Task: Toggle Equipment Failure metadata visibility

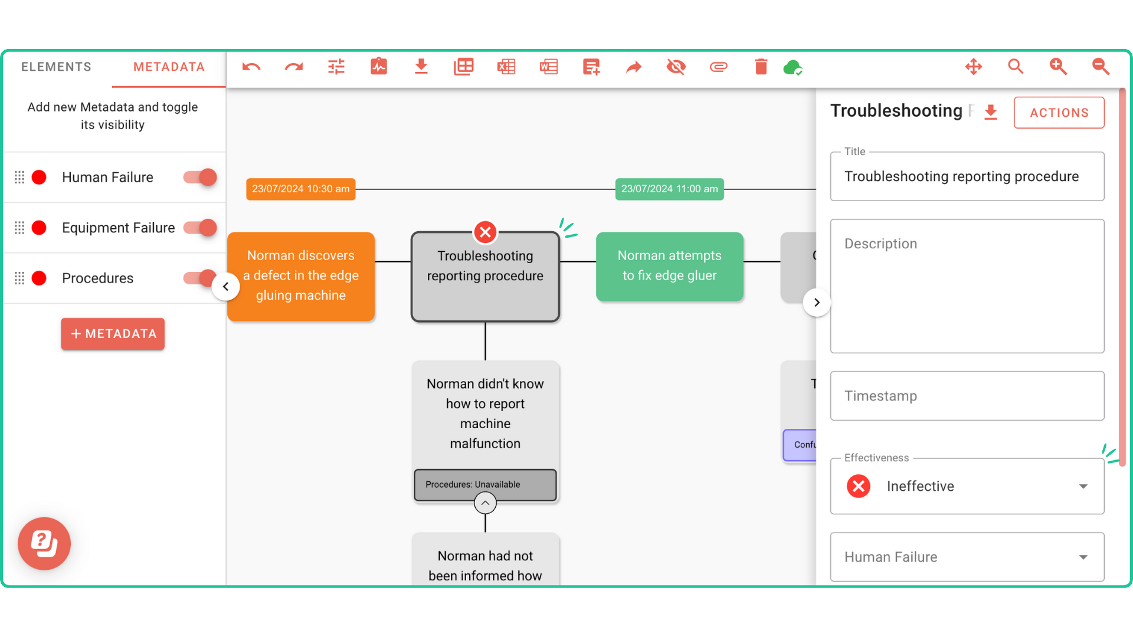Action: click(x=201, y=228)
